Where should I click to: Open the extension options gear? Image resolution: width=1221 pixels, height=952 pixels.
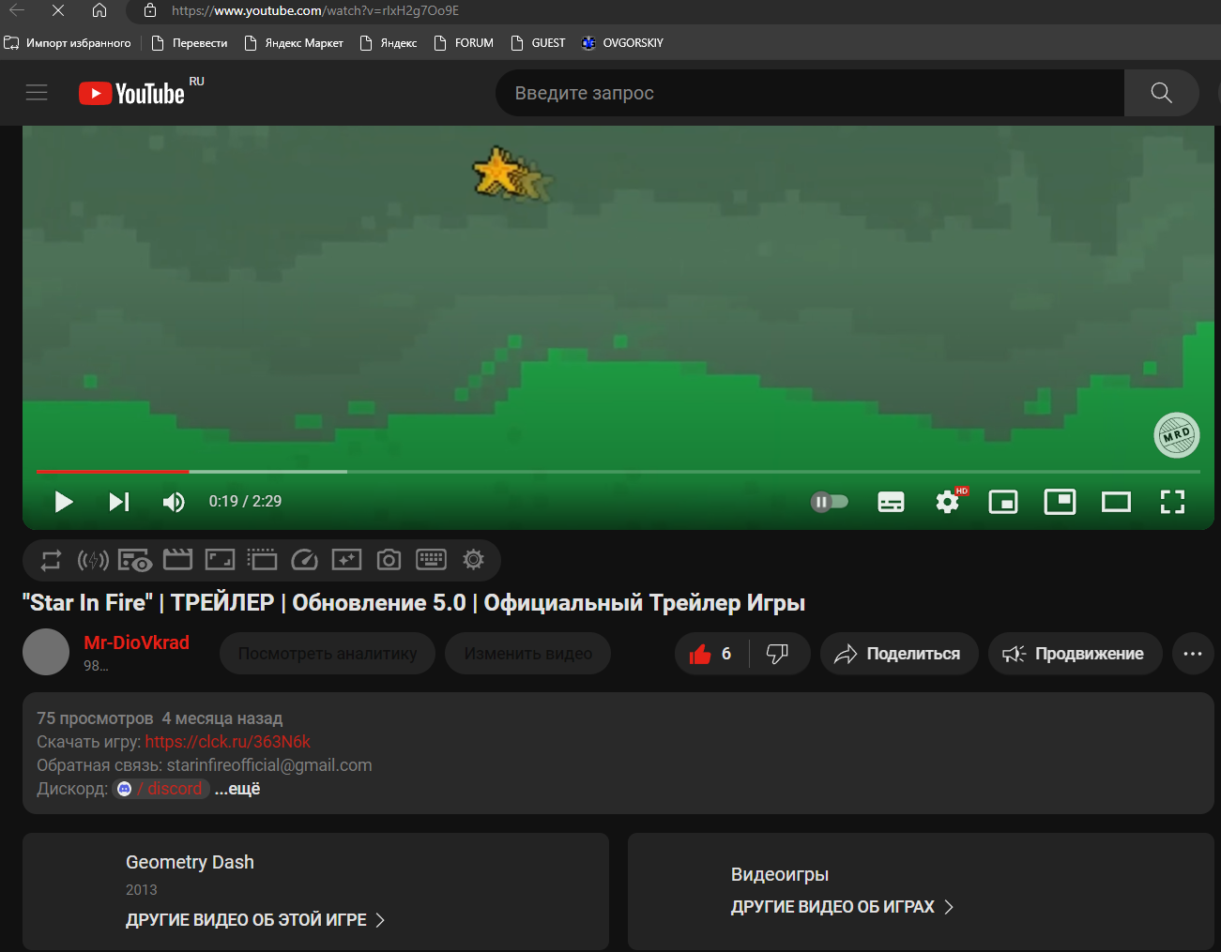[474, 560]
